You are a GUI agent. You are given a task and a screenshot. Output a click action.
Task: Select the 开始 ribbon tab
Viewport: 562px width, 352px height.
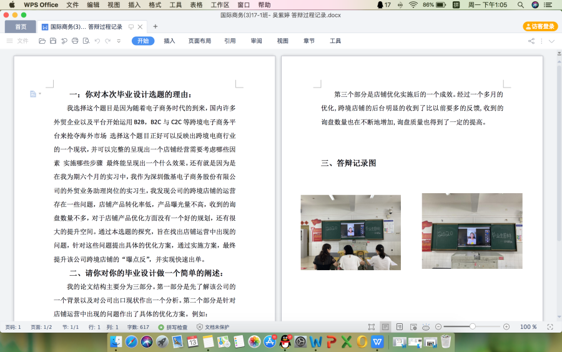143,41
